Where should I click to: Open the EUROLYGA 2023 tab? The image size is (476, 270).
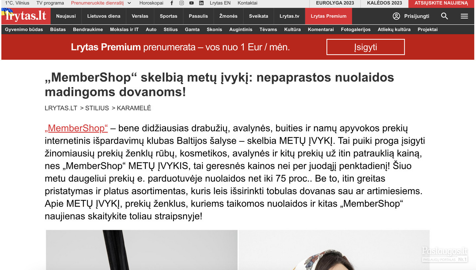click(x=335, y=3)
